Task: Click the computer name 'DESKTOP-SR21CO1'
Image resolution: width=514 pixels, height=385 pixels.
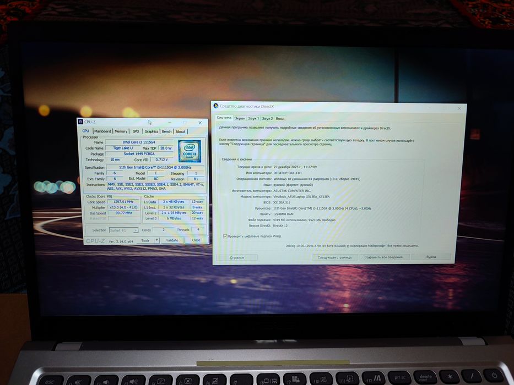Action: point(288,173)
